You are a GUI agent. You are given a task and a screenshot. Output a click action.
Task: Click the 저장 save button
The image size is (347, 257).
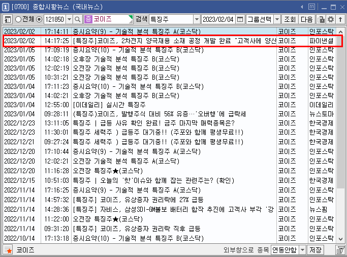coord(316,250)
